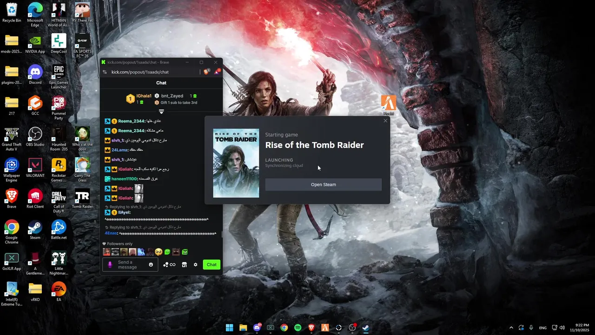Click username Reema_2344 in first chat message

[x=132, y=121]
